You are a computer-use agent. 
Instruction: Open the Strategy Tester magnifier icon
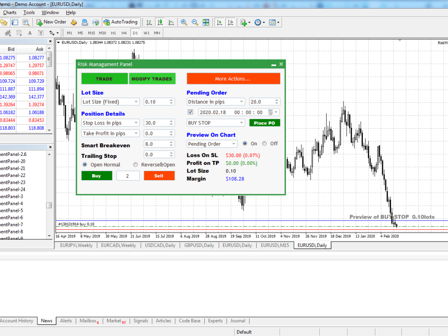point(26,22)
